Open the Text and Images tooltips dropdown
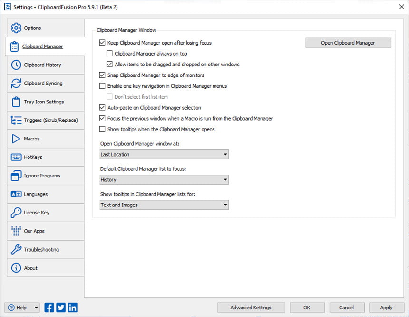 point(165,205)
